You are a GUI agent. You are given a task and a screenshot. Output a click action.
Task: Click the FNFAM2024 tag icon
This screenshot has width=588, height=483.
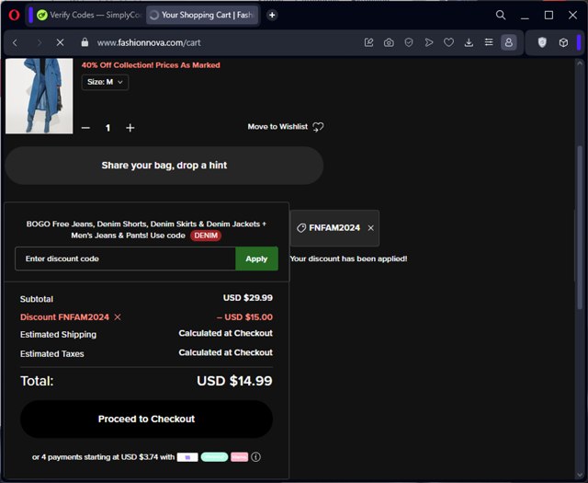tap(301, 228)
